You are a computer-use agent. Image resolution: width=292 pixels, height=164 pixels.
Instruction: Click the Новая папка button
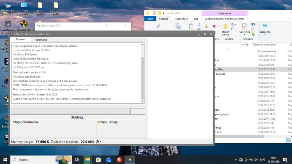[x=225, y=29]
